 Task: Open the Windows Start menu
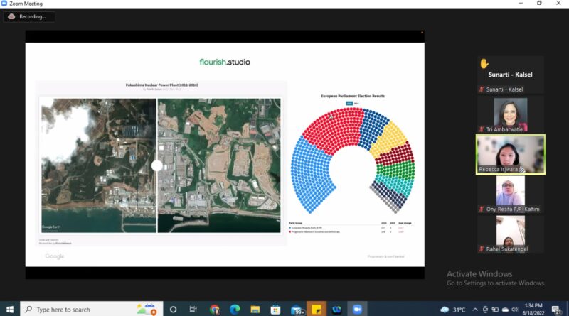coord(9,310)
